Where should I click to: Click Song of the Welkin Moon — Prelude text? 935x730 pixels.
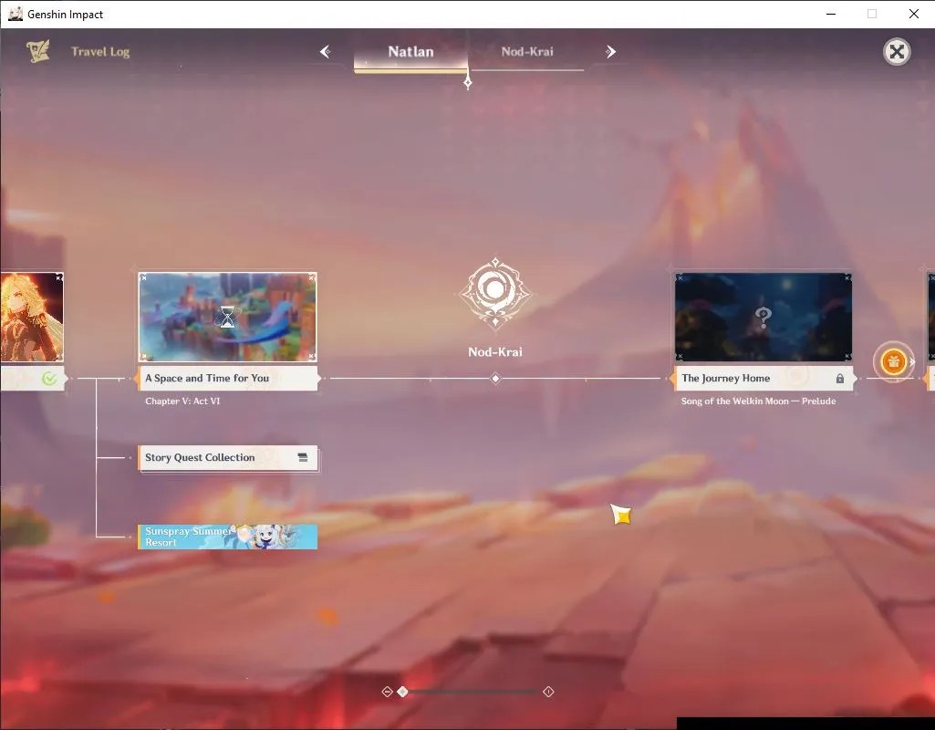click(758, 401)
